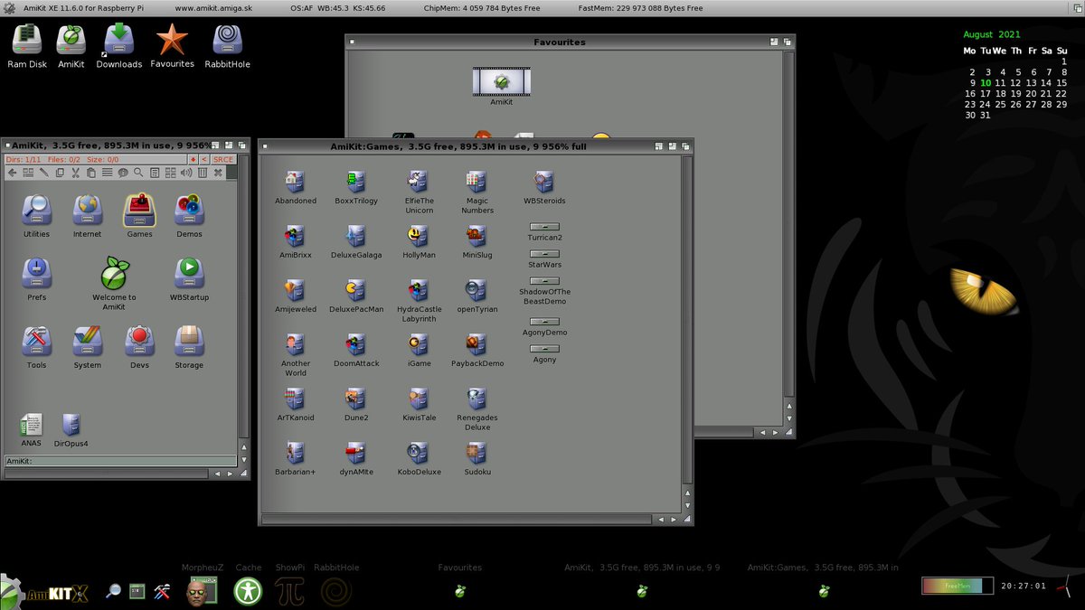Click the magnifier search icon in lister toolbar

[138, 173]
